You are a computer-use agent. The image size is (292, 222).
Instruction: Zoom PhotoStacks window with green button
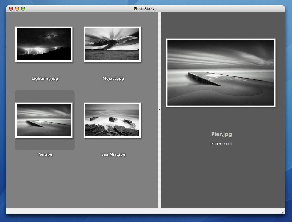pyautogui.click(x=23, y=9)
